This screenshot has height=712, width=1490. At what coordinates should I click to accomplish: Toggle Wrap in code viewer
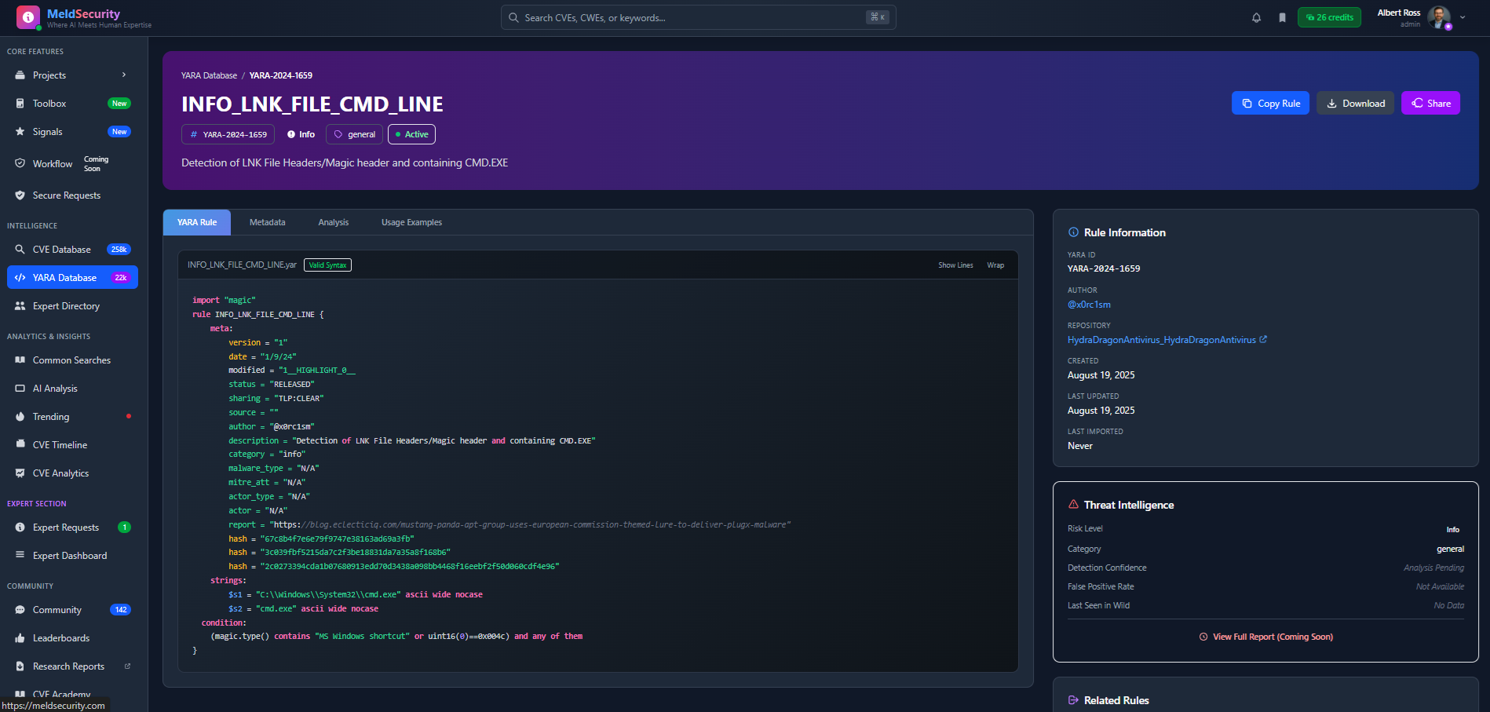995,265
